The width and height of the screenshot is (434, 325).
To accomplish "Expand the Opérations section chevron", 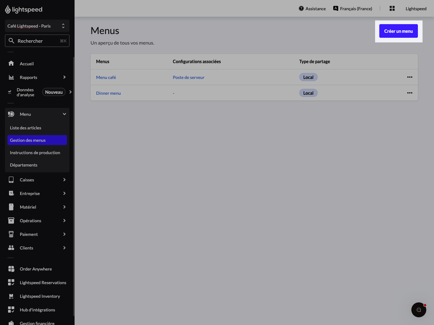I will click(64, 221).
